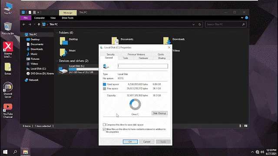
Task: Open the File menu in Explorer
Action: coord(26,18)
